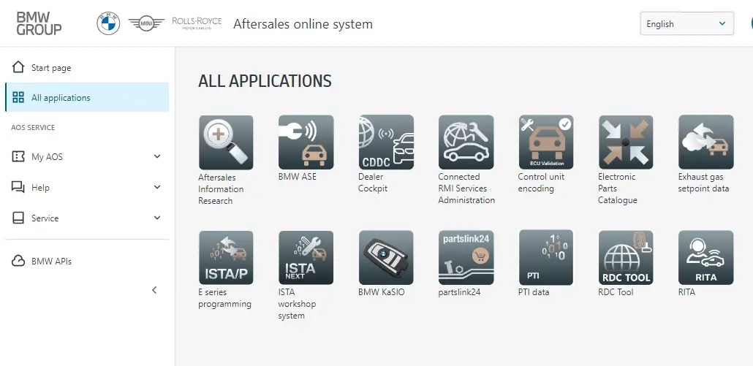Click the 'AOS SERVICE' section label
The width and height of the screenshot is (753, 366).
(x=33, y=128)
